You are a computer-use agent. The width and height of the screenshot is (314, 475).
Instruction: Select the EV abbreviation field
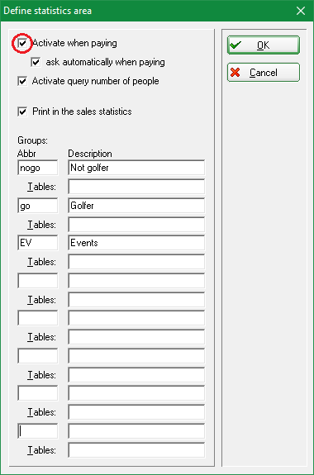37,243
